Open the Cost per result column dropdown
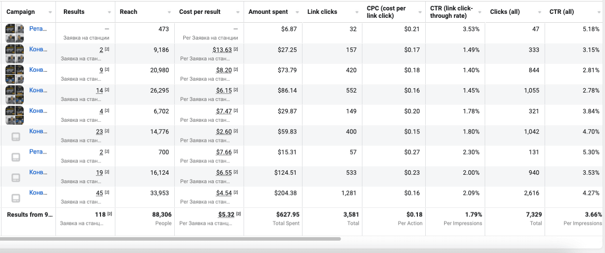The width and height of the screenshot is (605, 253). click(238, 12)
